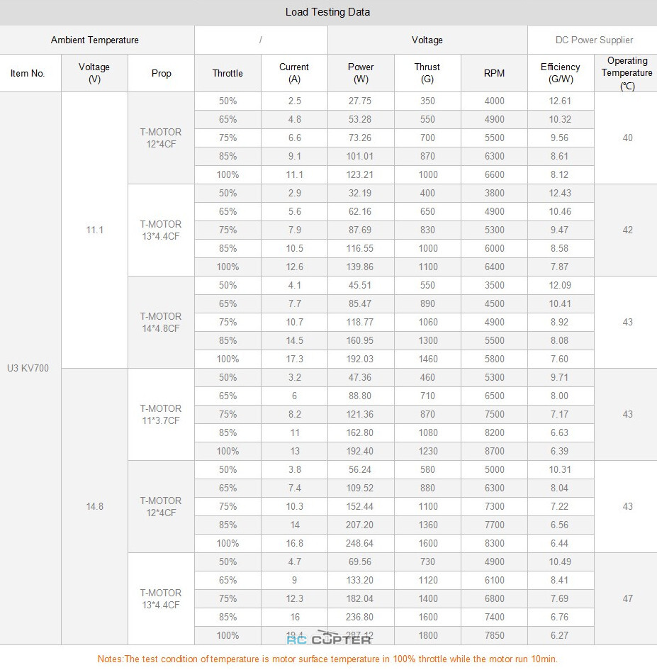Click the 'DC Power Supplier' header cell
Viewport: 657px width, 670px height.
(594, 40)
